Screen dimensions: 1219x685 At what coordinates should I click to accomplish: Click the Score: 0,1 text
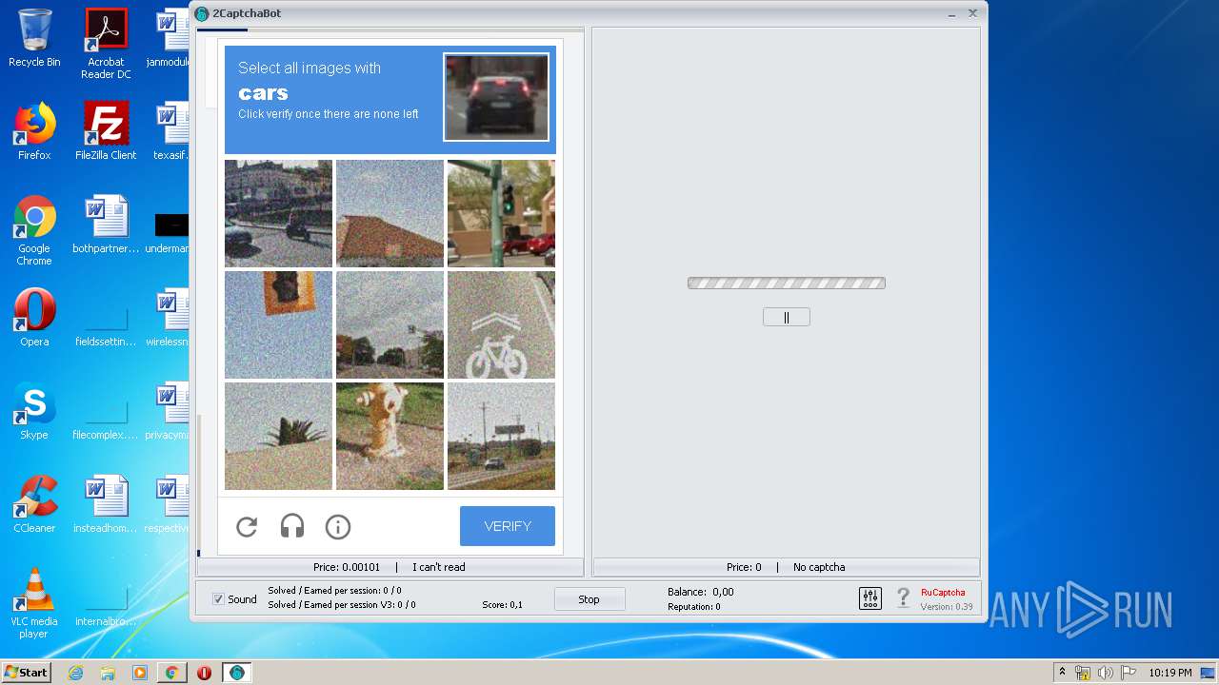[502, 605]
